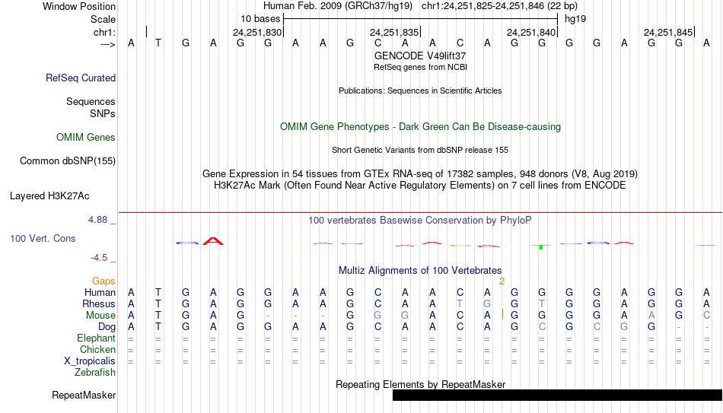Viewport: 723px width, 413px height.
Task: Click the 24,251,845 position marker
Action: tap(668, 32)
